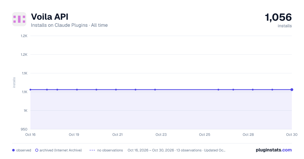
Task: Click the "archived (Internet Archive)" legend label
Action: tap(61, 150)
